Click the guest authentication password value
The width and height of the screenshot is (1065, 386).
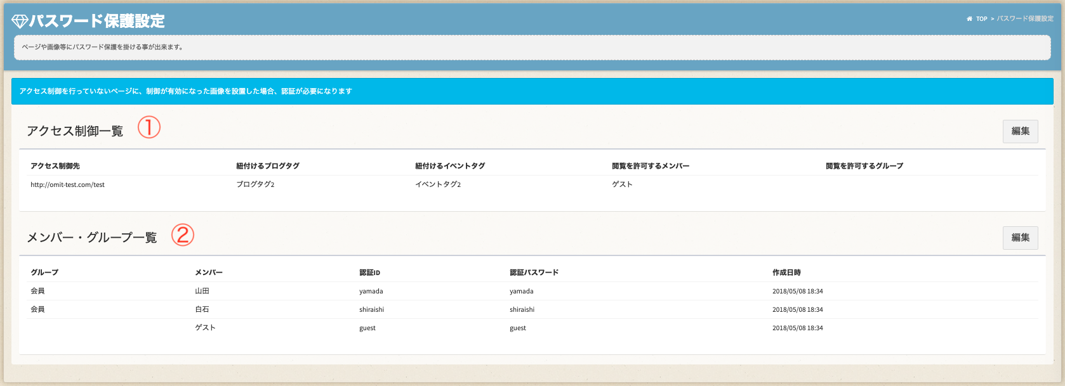(x=518, y=328)
